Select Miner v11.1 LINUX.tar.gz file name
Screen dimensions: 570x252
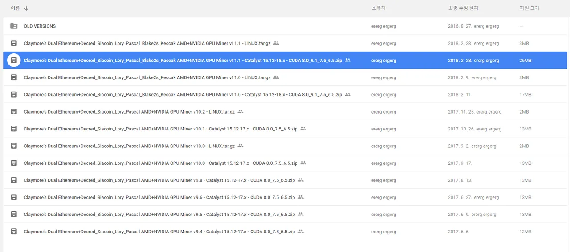[x=147, y=43]
